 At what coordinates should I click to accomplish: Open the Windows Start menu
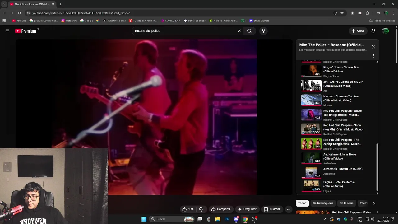pos(144,219)
